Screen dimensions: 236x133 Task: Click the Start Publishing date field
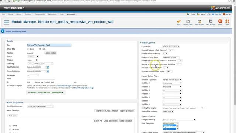point(36,67)
